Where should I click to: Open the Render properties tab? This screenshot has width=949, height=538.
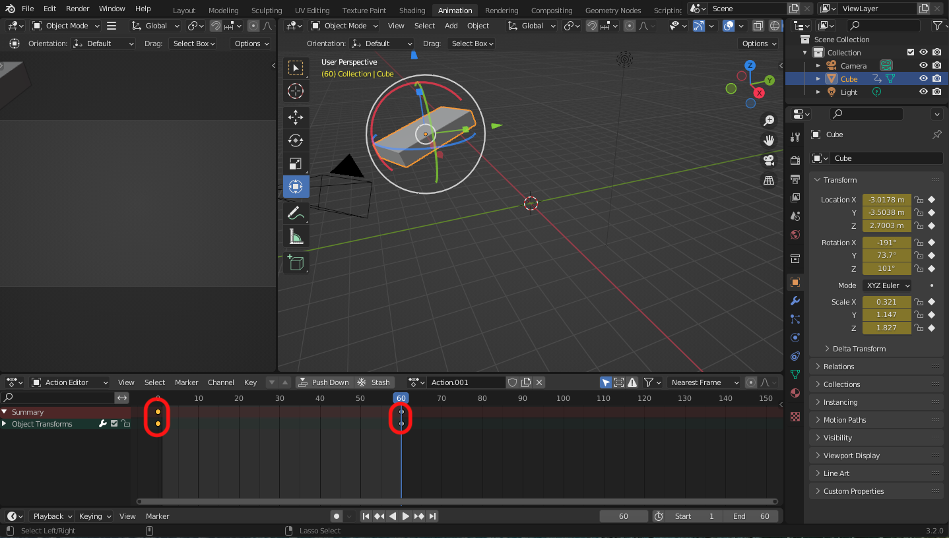pos(795,161)
